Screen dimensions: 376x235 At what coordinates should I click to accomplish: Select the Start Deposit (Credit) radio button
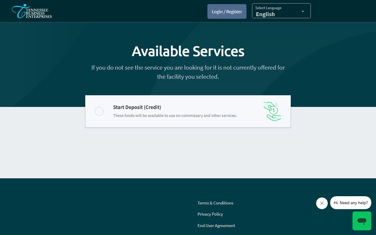tap(99, 111)
